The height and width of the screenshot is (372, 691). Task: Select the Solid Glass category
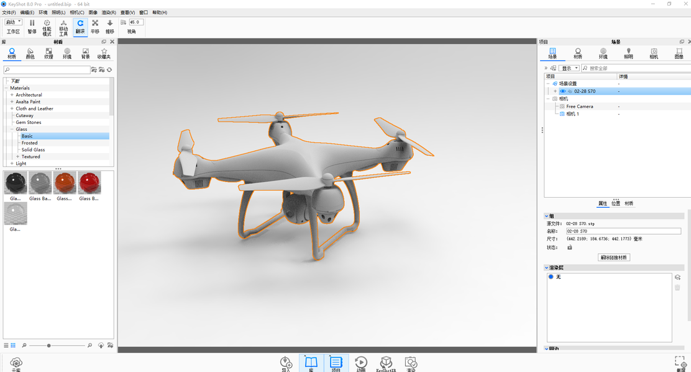[33, 150]
